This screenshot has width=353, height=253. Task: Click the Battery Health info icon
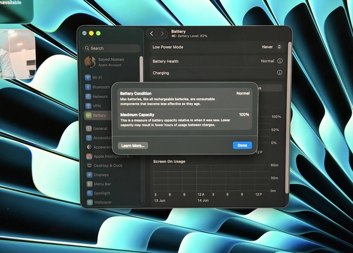[x=280, y=61]
